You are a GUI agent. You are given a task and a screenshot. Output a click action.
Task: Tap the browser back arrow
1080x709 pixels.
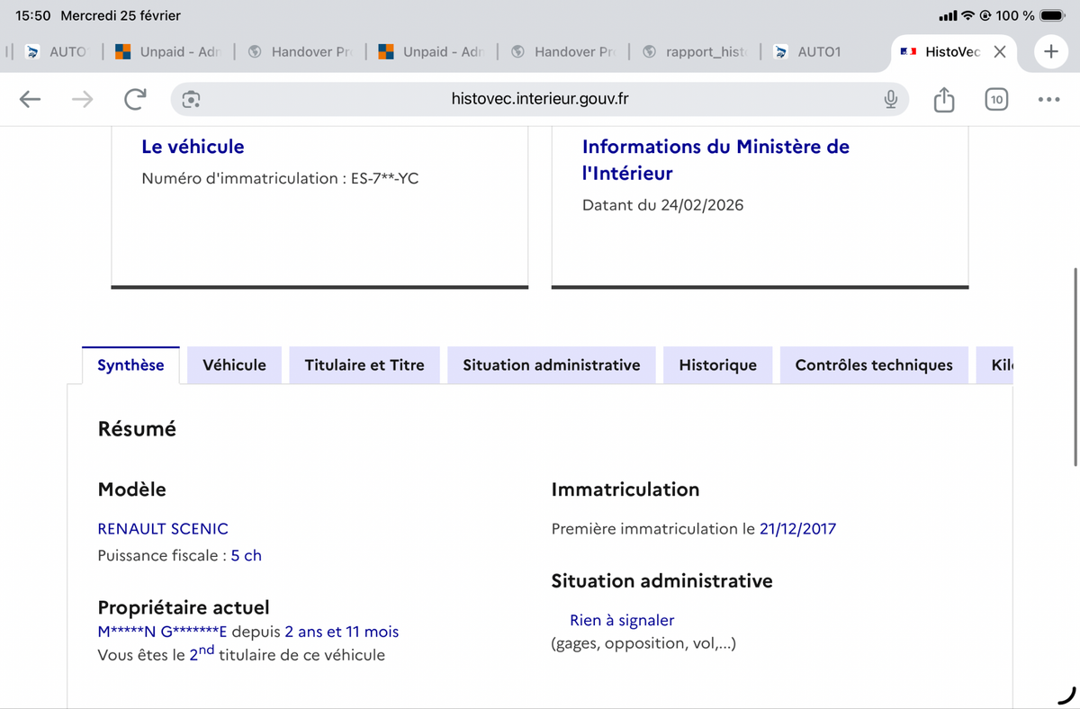click(x=31, y=99)
